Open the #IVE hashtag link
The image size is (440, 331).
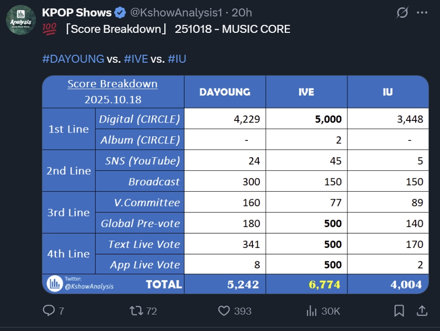[136, 59]
